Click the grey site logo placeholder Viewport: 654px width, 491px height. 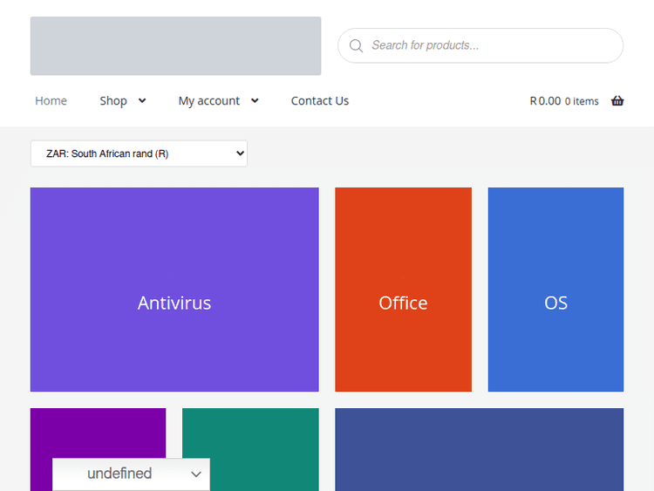pos(175,46)
